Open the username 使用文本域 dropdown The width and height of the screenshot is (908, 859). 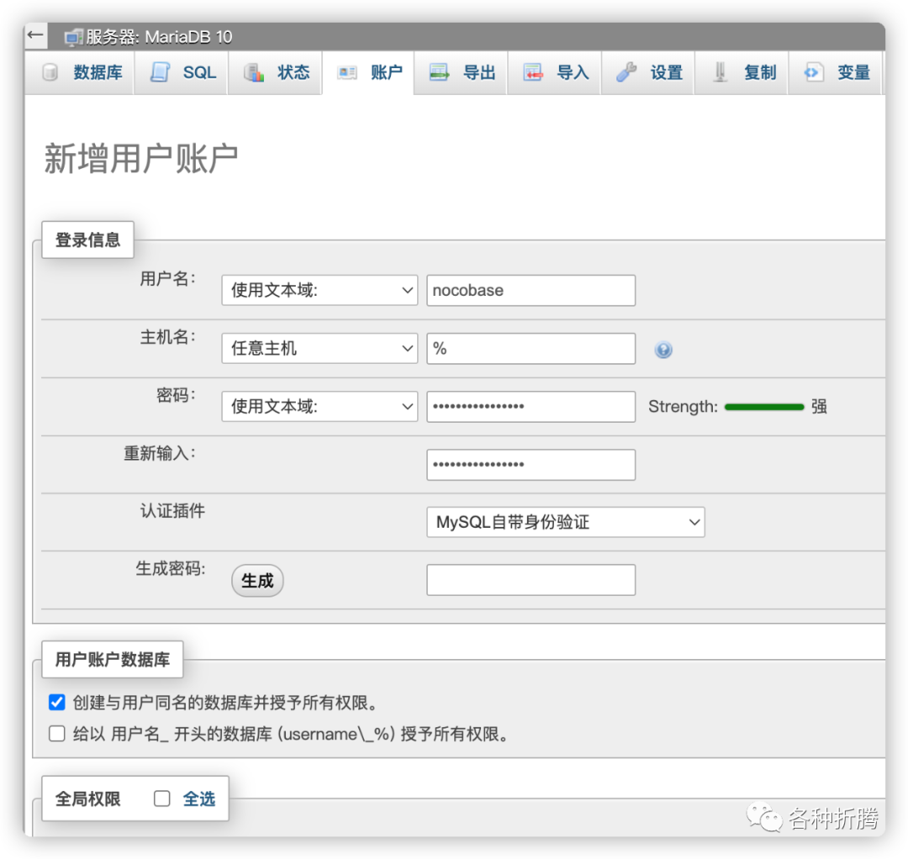point(319,290)
